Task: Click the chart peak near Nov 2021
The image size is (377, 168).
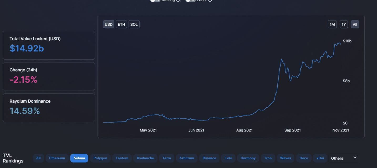Action: [339, 43]
